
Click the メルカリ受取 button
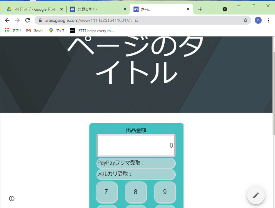(x=136, y=175)
